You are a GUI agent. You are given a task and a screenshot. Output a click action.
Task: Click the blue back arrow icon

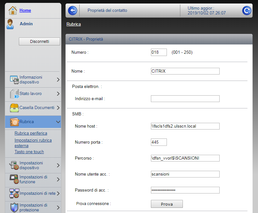click(73, 11)
